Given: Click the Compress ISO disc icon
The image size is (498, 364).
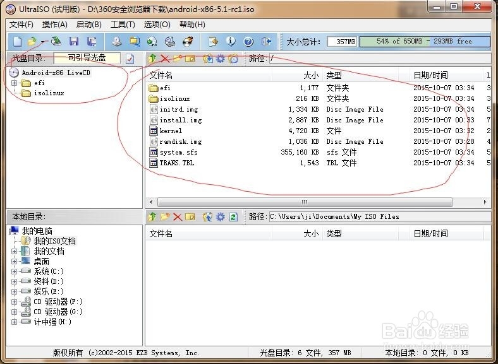Looking at the screenshot, I should tap(152, 42).
